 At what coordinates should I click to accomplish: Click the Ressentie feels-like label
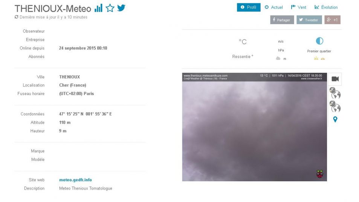point(243,57)
